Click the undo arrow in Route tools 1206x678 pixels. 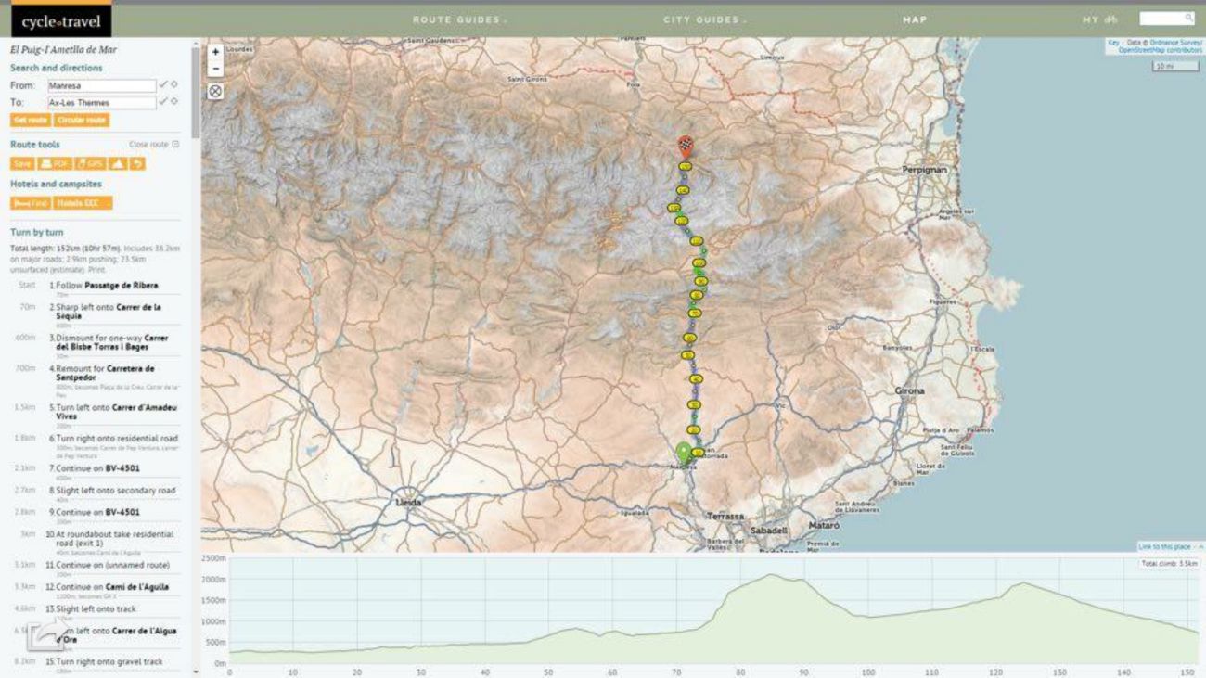(x=137, y=164)
